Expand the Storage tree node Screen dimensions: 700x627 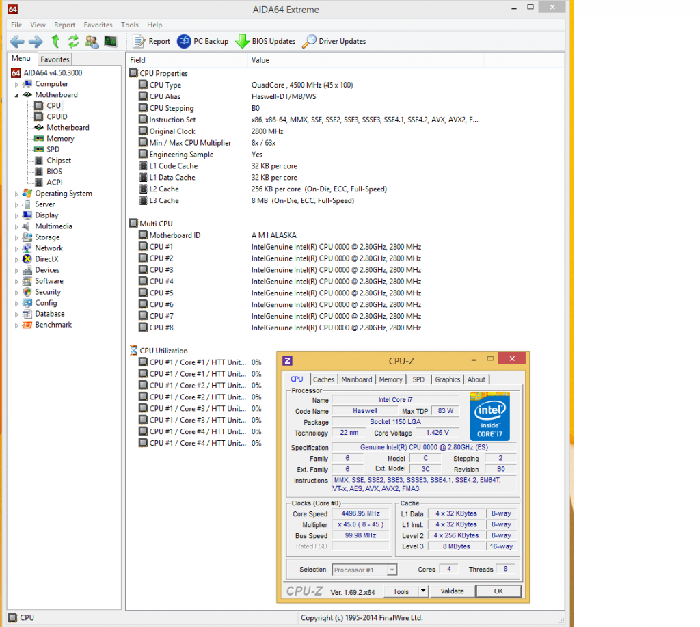(17, 237)
